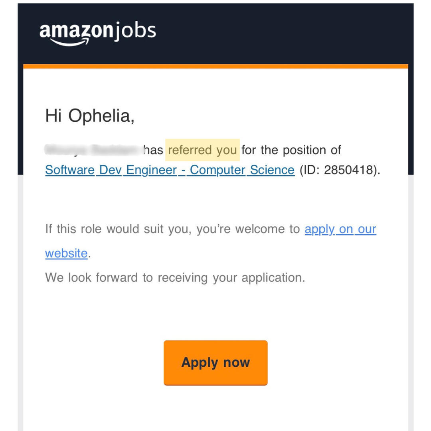Open the Software Dev Engineer - Computer Science link
Screen dimensions: 431x431
click(x=170, y=170)
